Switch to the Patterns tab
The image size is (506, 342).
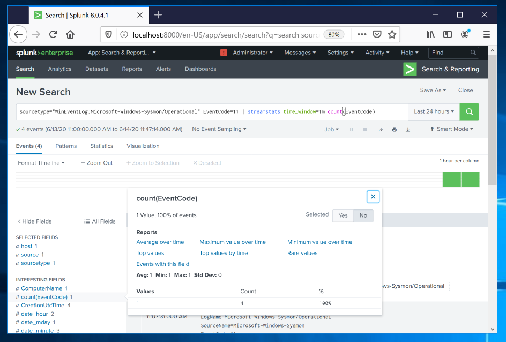[x=66, y=146]
